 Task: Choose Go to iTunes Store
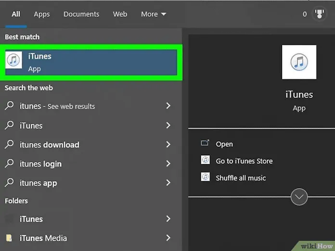click(244, 161)
